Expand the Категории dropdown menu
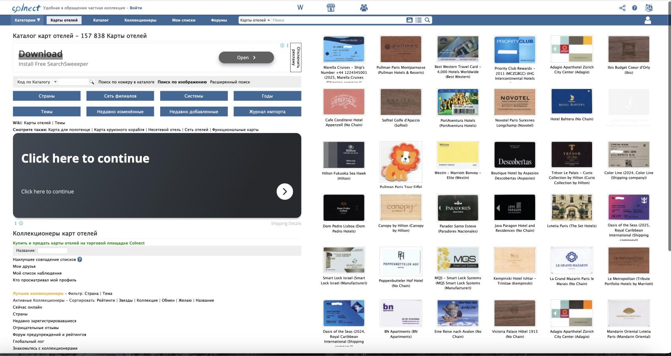 pyautogui.click(x=27, y=20)
